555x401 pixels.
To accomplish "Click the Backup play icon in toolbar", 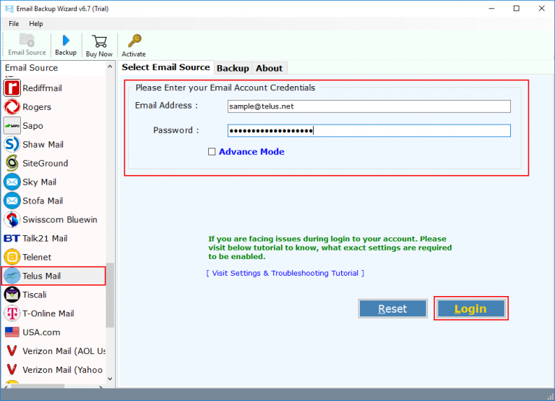I will click(66, 41).
